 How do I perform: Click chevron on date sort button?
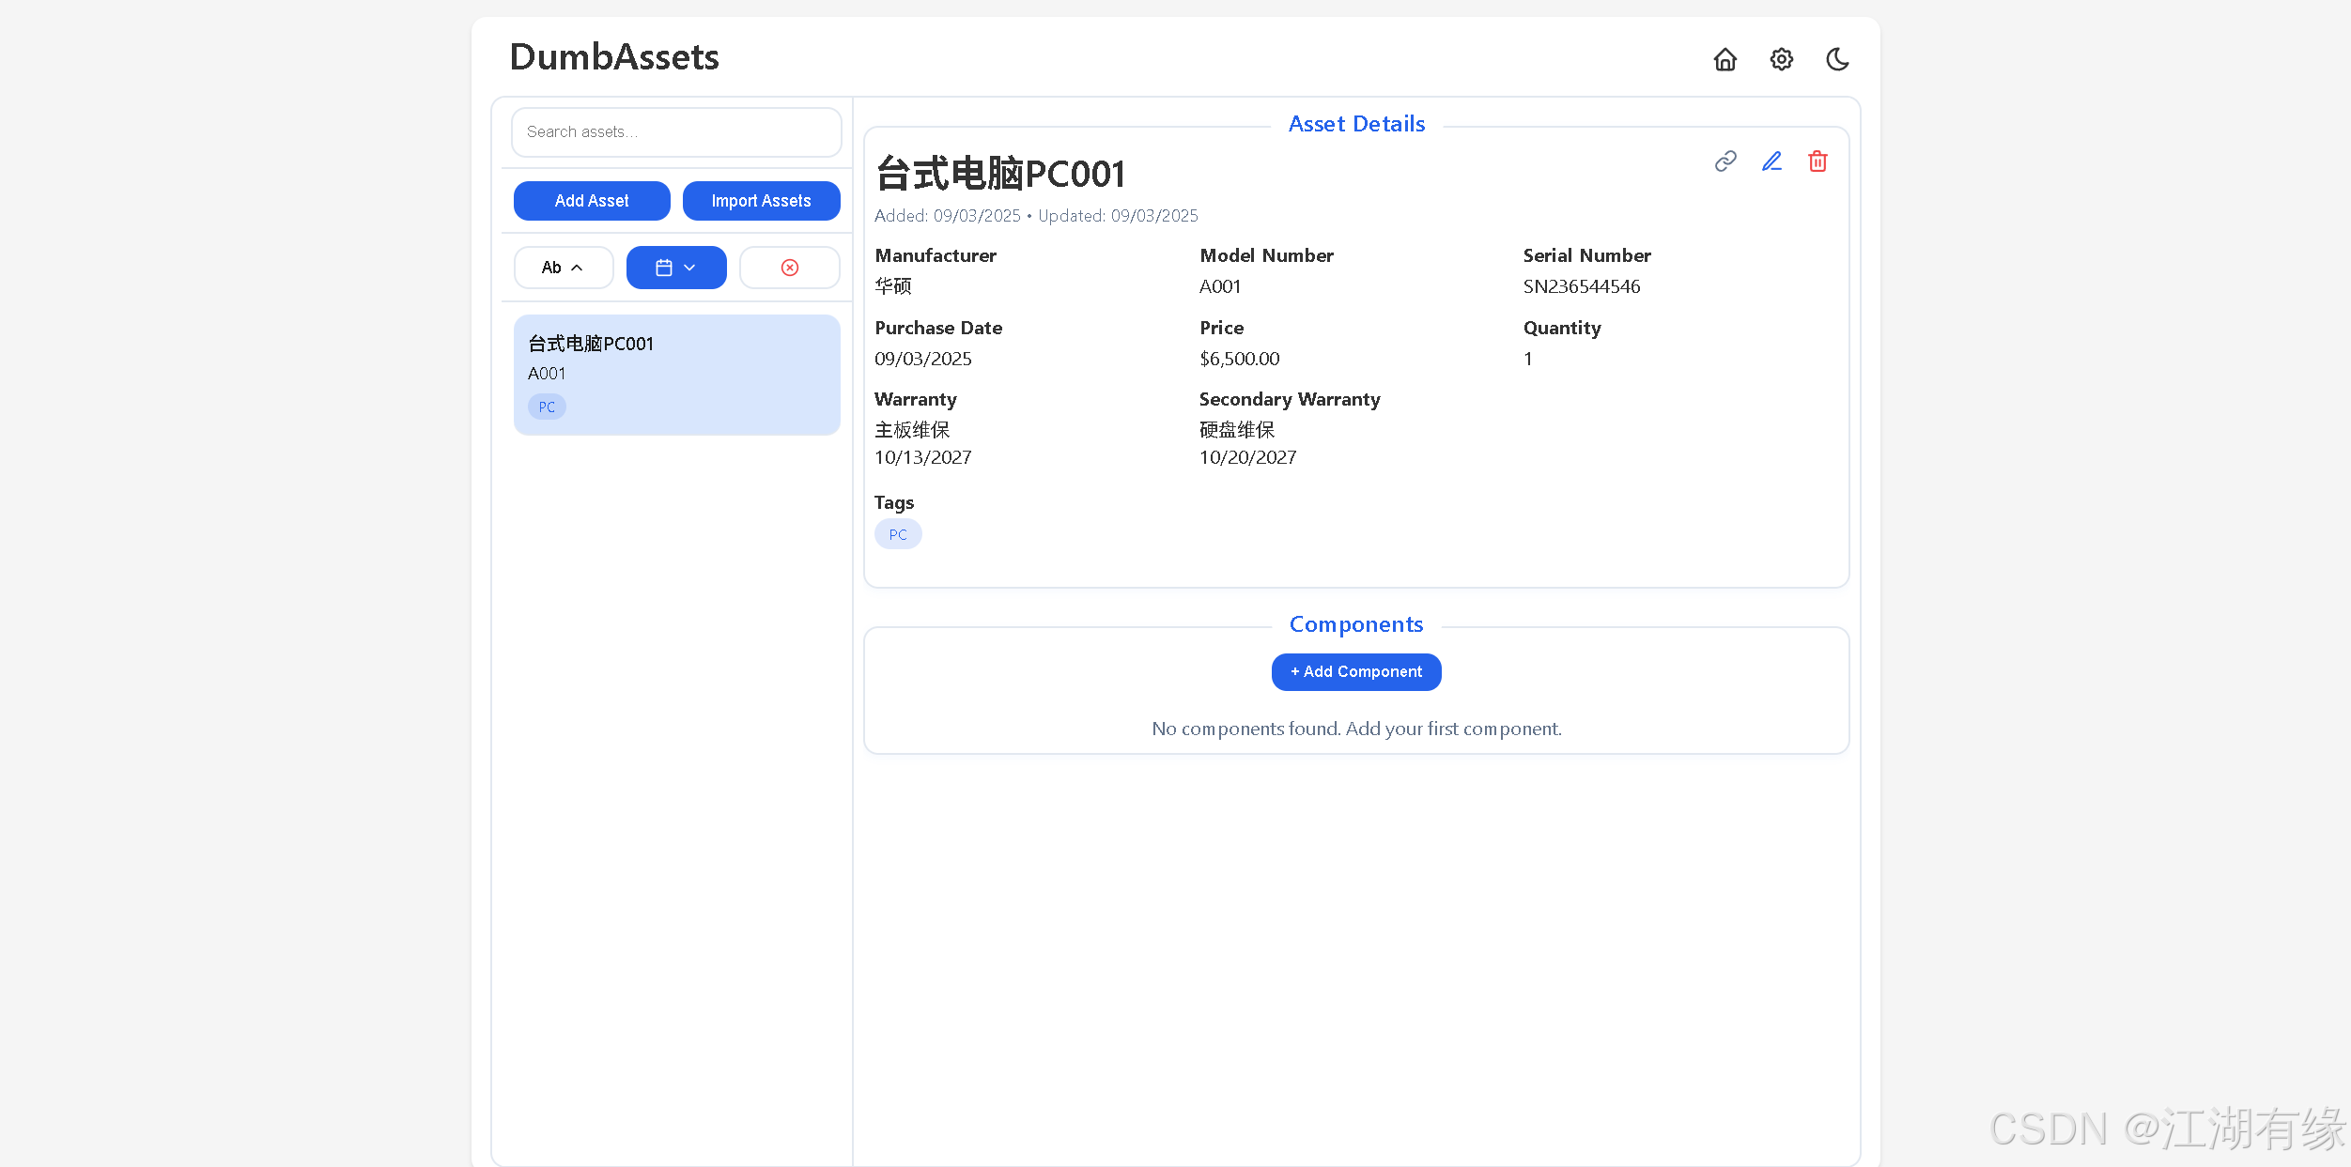pos(690,268)
